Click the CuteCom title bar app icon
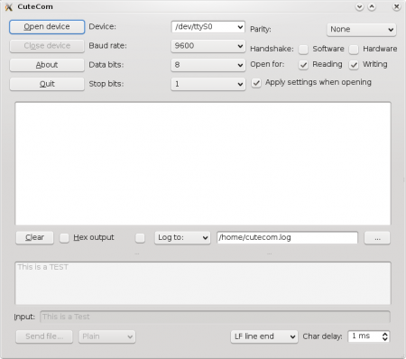The image size is (406, 359). tap(9, 7)
